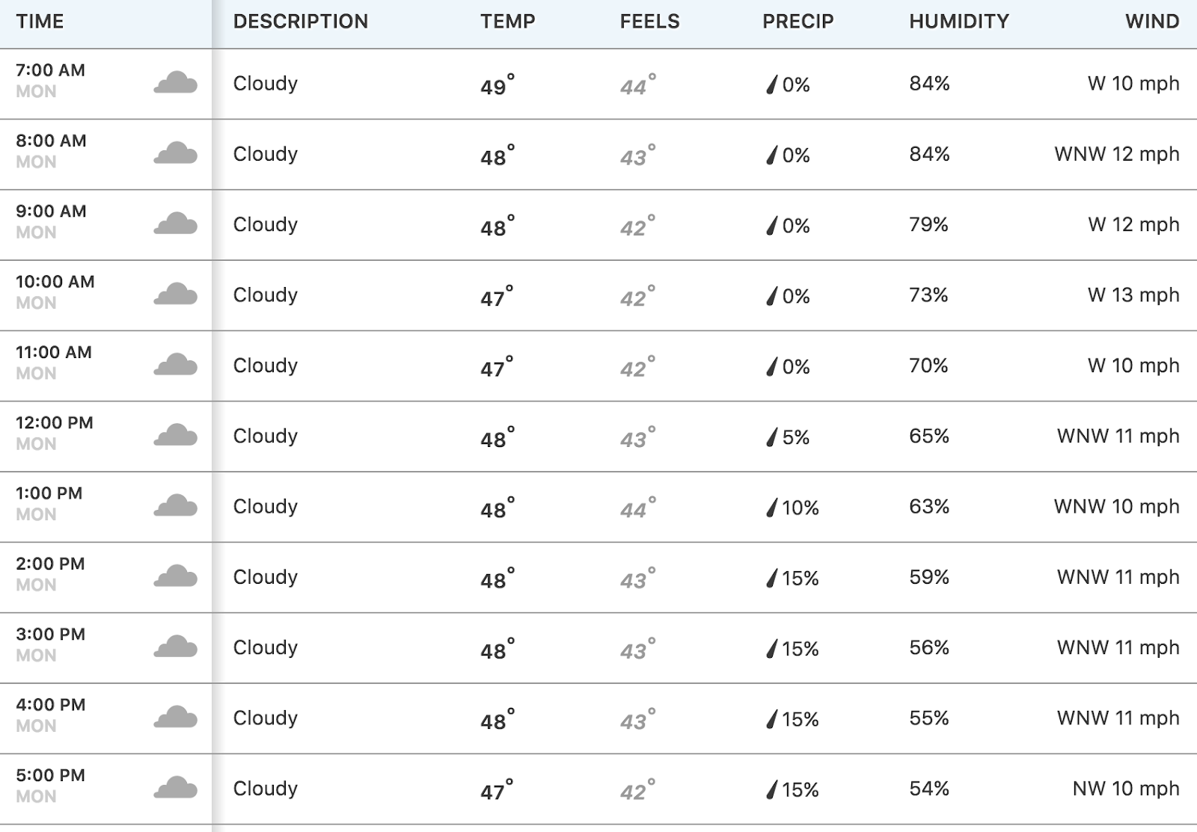Click the TEMP column header
Image resolution: width=1197 pixels, height=832 pixels.
[508, 22]
